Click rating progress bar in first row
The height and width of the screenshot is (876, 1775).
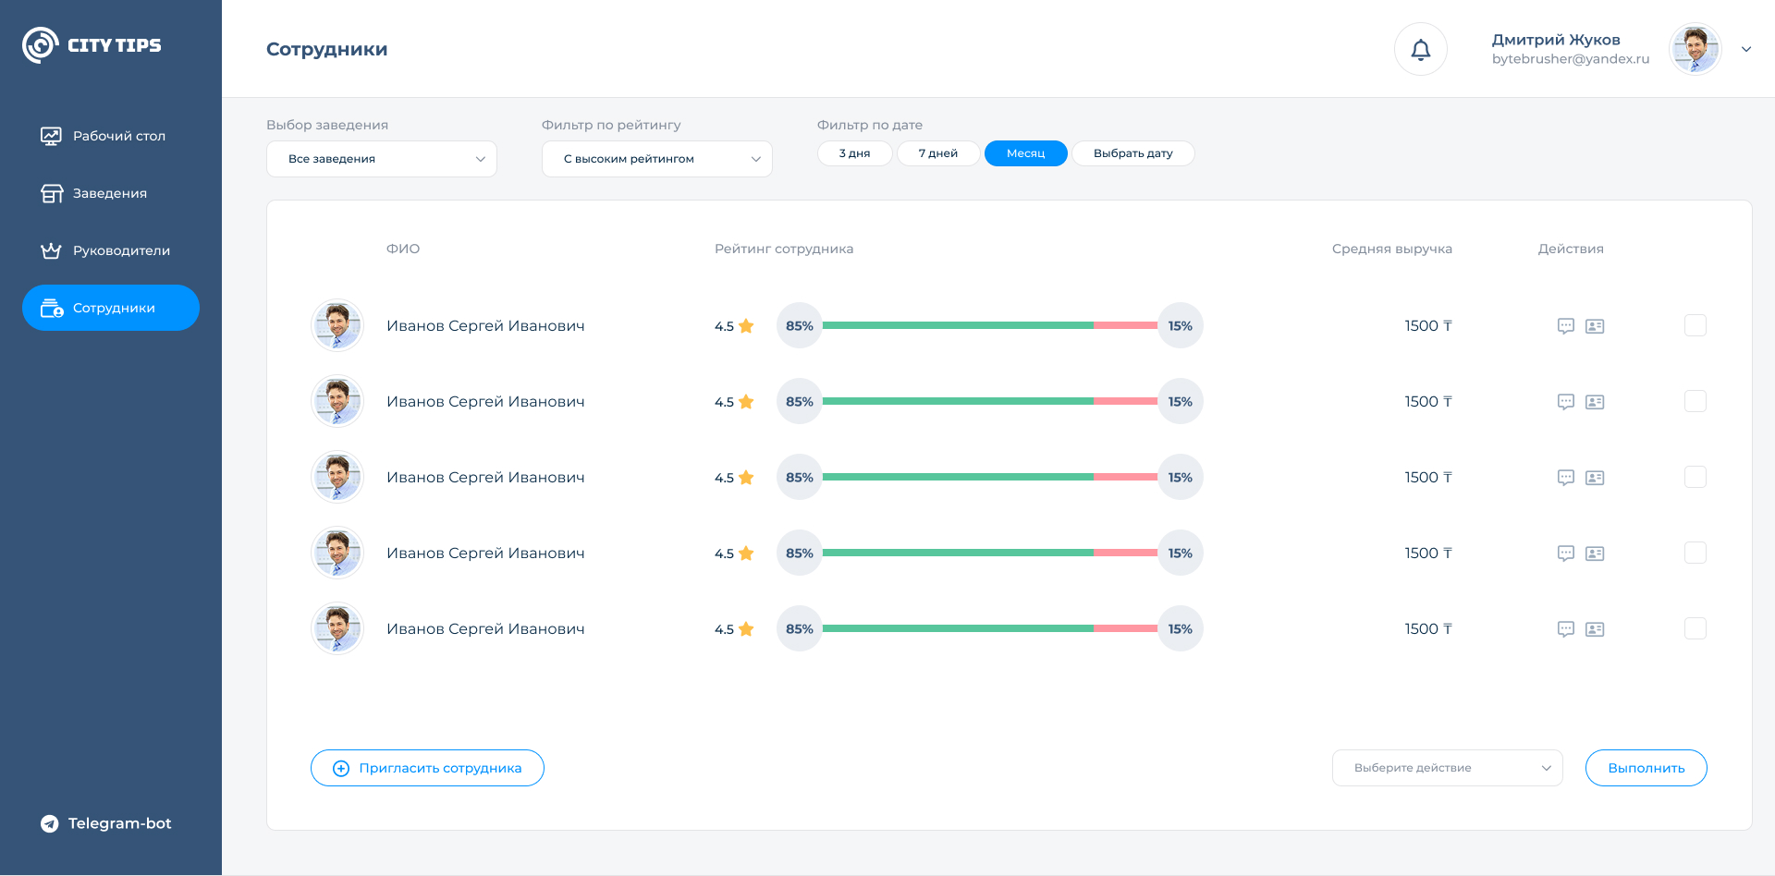[x=990, y=325]
